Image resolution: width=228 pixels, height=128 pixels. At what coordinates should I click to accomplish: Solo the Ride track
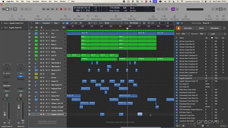click(43, 59)
